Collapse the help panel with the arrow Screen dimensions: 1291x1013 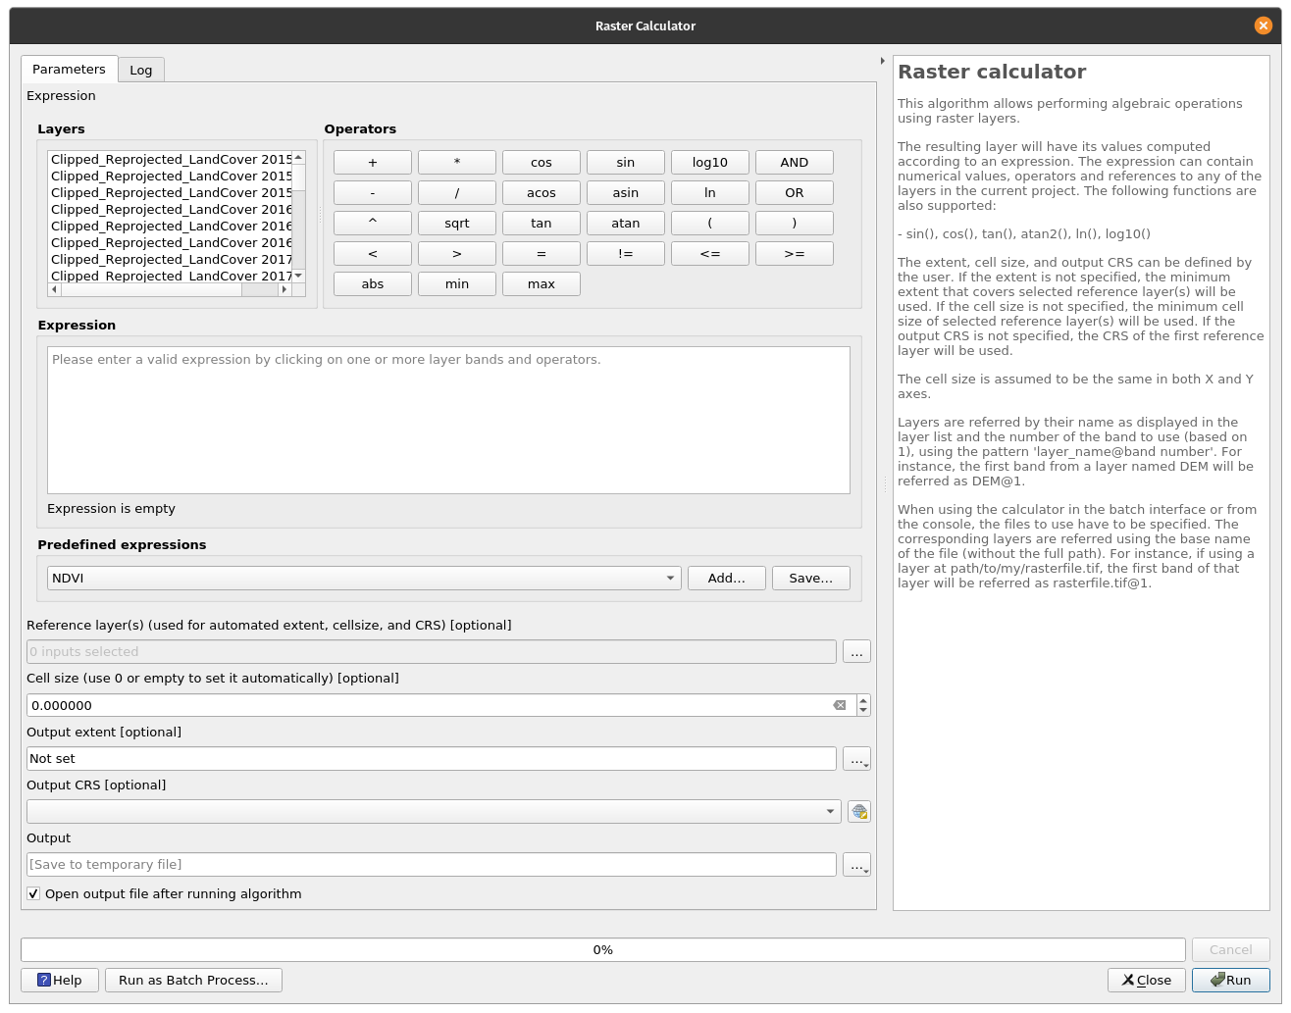pos(883,61)
